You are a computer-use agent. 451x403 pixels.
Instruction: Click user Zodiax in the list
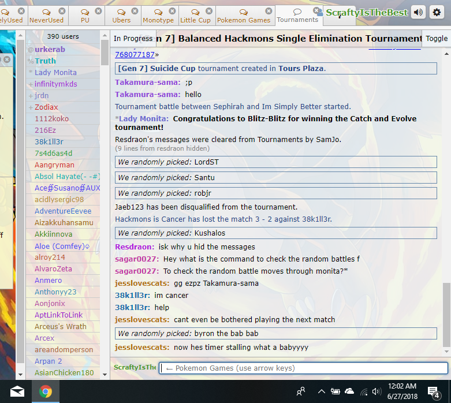click(63, 107)
